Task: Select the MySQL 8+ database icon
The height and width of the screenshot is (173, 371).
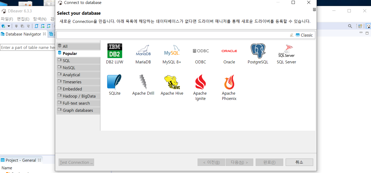Action: click(172, 51)
